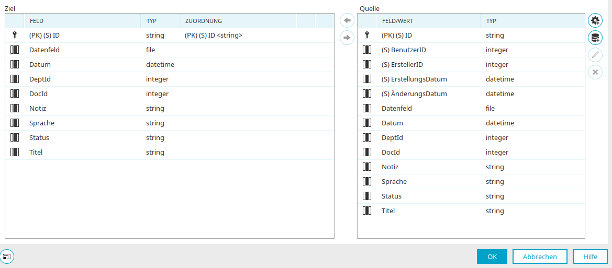Click the ZUORDNUNG column header
Screen dimensions: 612x268
pos(238,21)
